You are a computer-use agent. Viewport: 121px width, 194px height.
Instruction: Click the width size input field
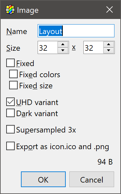pos(48,47)
